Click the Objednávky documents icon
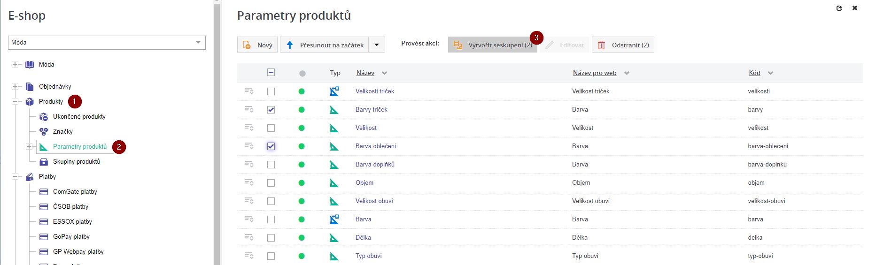The width and height of the screenshot is (876, 265). pyautogui.click(x=30, y=87)
